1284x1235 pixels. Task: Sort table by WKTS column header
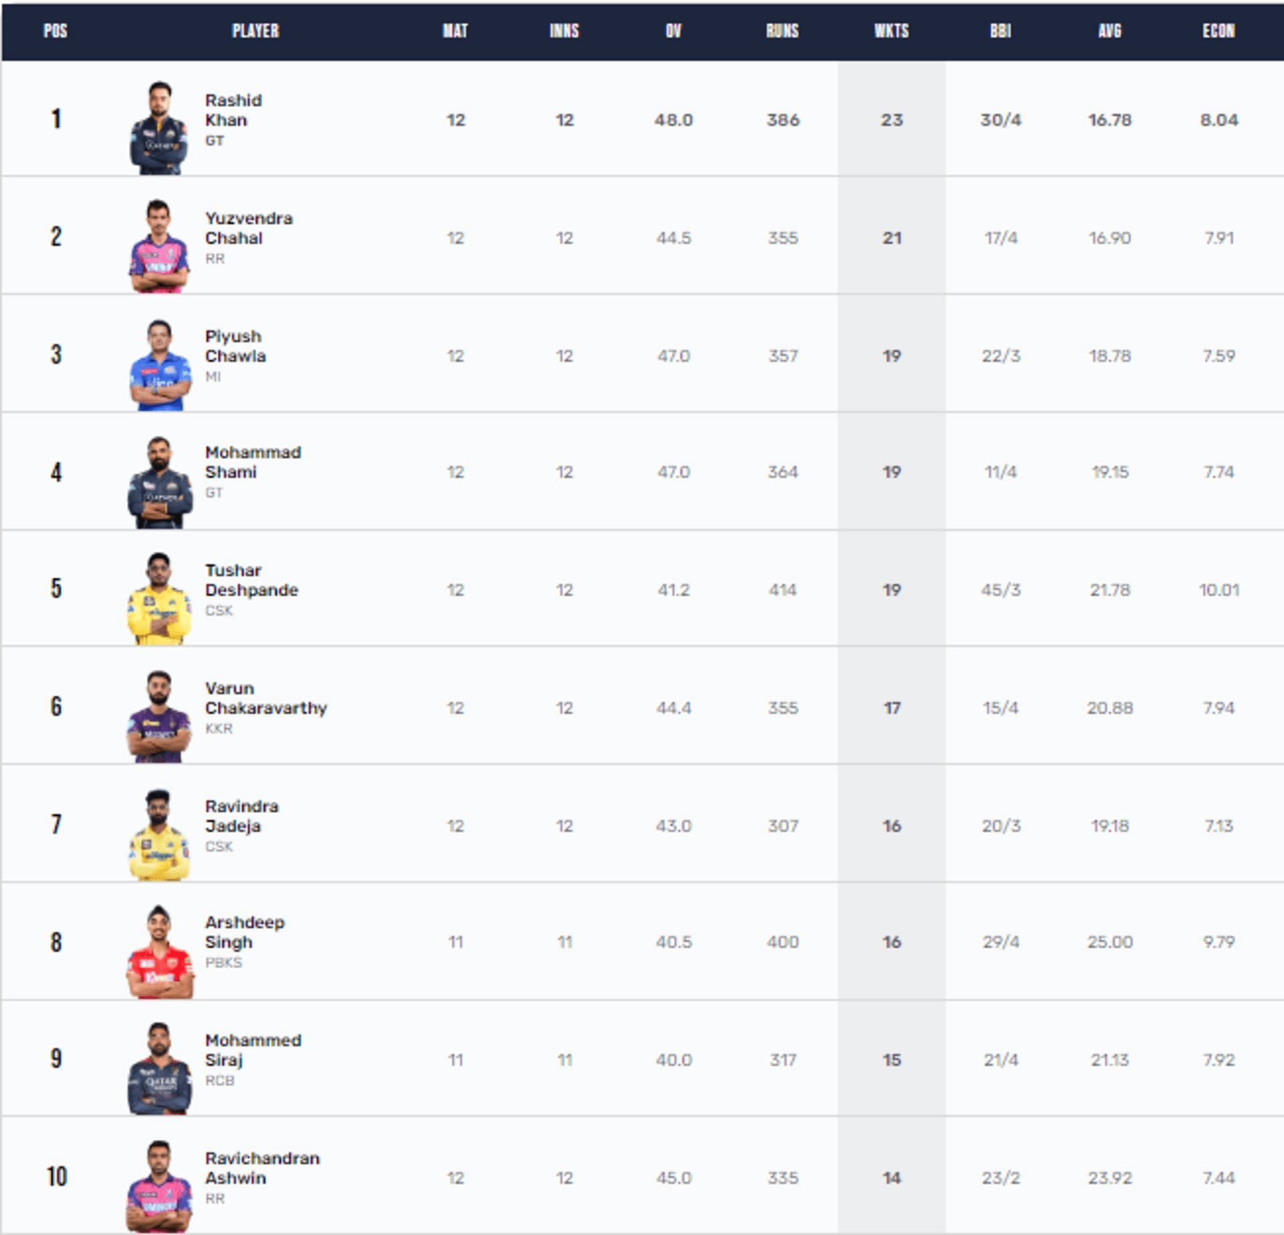[891, 31]
